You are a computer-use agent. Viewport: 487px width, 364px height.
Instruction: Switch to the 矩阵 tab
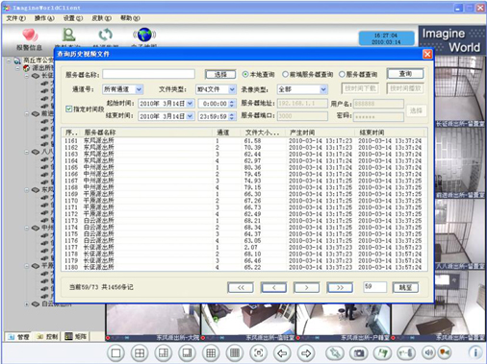[x=76, y=336]
